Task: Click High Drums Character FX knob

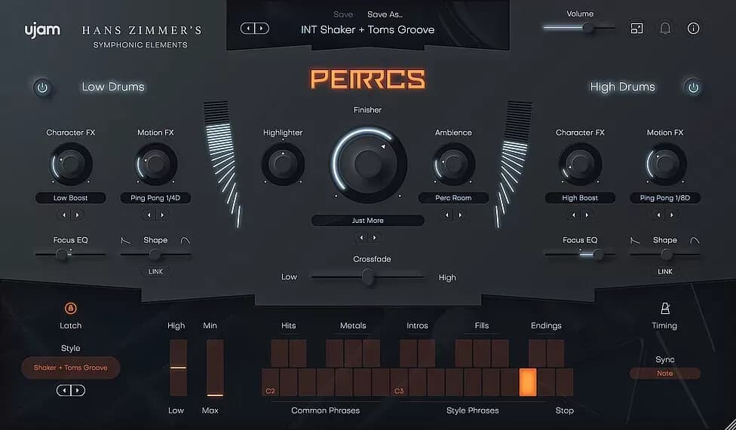Action: pyautogui.click(x=580, y=163)
